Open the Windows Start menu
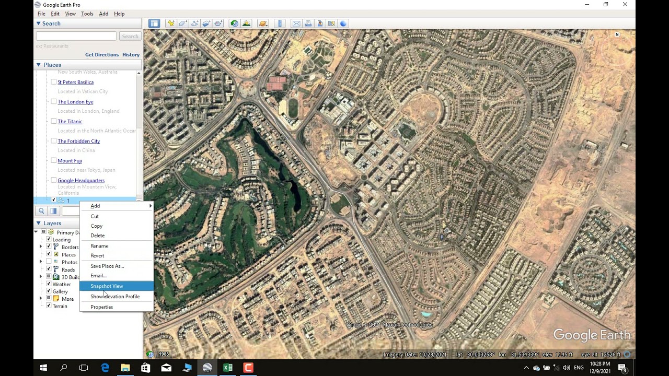669x376 pixels. point(43,368)
